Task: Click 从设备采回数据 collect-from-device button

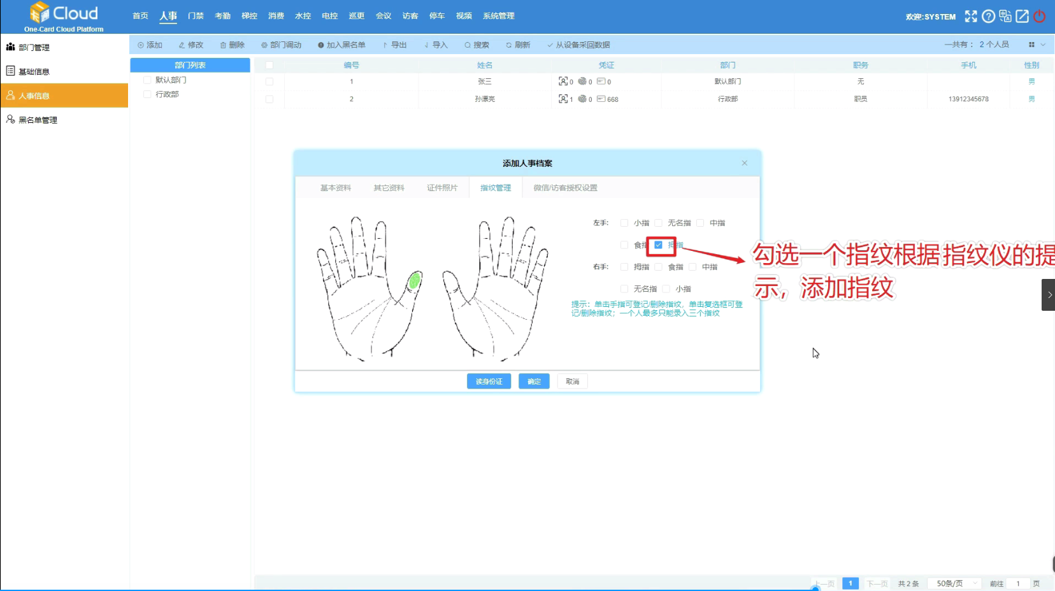Action: pyautogui.click(x=578, y=45)
